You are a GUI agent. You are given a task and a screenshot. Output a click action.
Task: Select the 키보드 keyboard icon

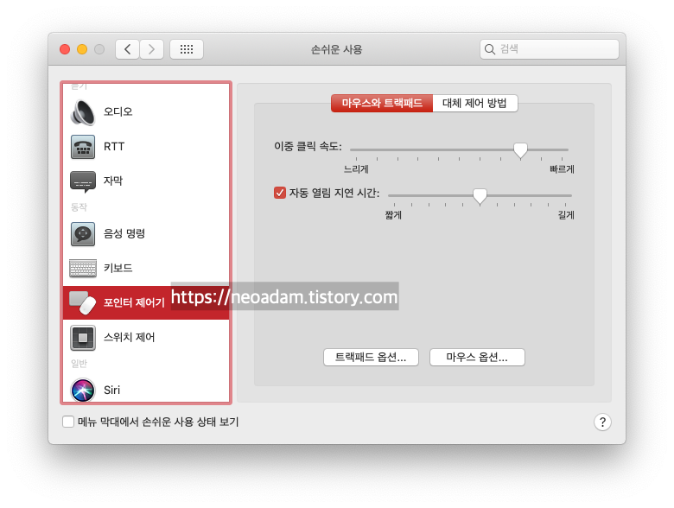pos(83,268)
